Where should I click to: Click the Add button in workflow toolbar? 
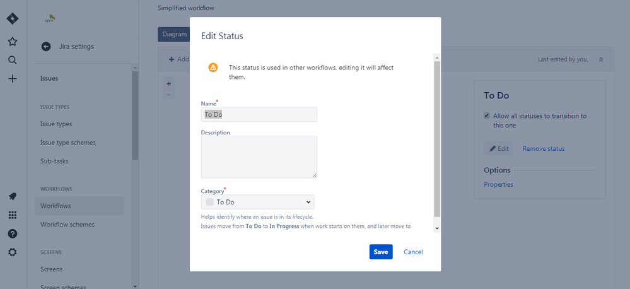(x=179, y=59)
